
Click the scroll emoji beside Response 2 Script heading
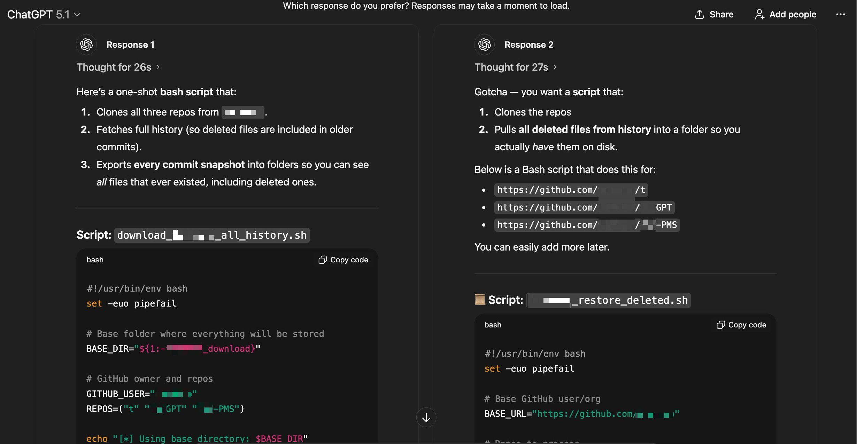tap(480, 300)
